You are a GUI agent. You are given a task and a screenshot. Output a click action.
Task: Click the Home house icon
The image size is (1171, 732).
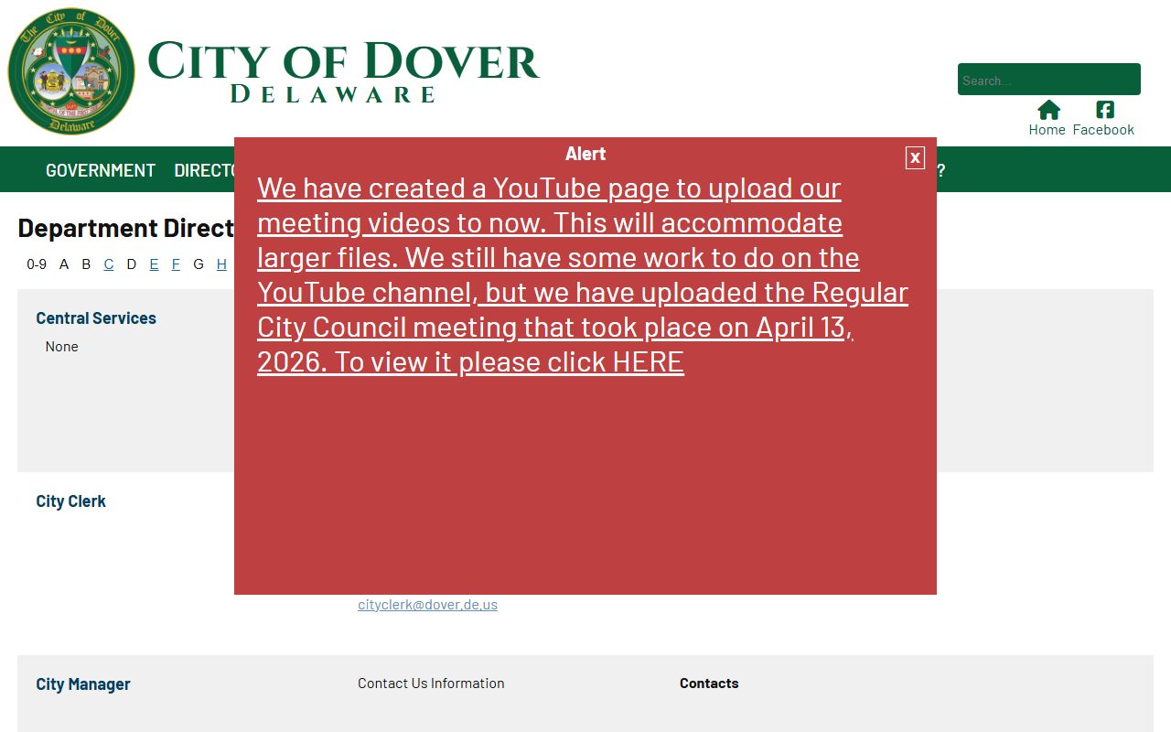(x=1048, y=111)
